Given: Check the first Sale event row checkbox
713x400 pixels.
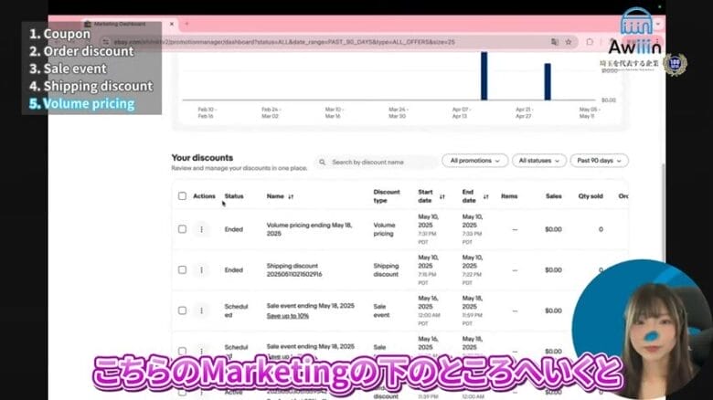Looking at the screenshot, I should (182, 311).
